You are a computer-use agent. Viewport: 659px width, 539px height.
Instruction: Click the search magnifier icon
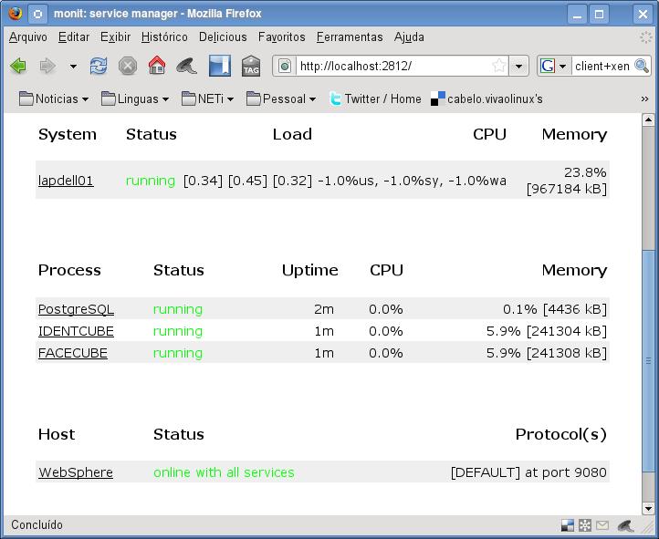pos(641,66)
